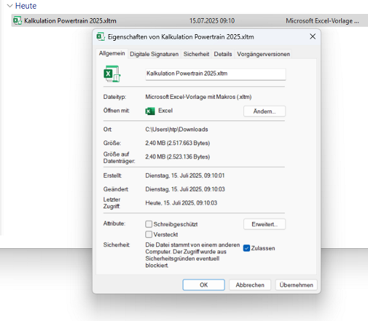
Task: Click the file name input field
Action: 215,74
